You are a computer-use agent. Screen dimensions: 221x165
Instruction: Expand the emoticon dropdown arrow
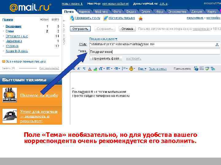(134, 69)
